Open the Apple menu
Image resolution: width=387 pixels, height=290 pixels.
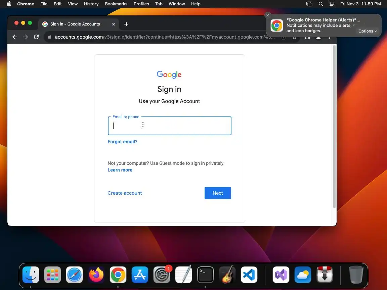coord(9,4)
